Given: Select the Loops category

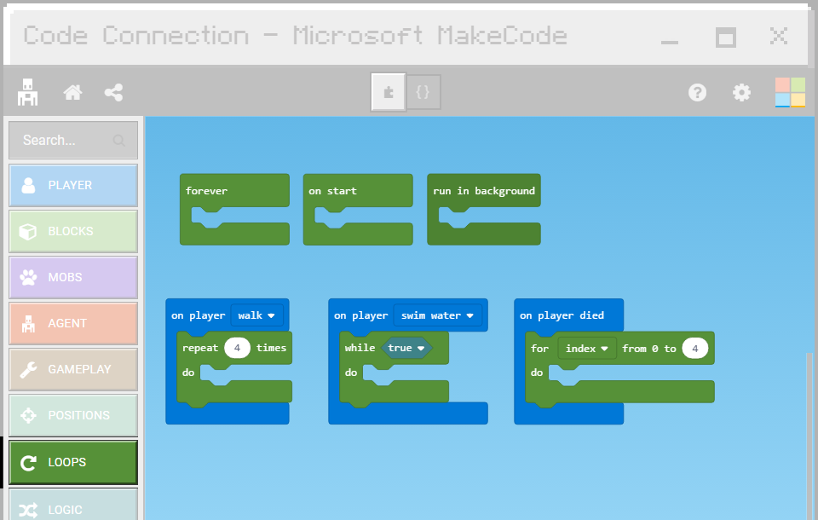Looking at the screenshot, I should click(x=73, y=462).
